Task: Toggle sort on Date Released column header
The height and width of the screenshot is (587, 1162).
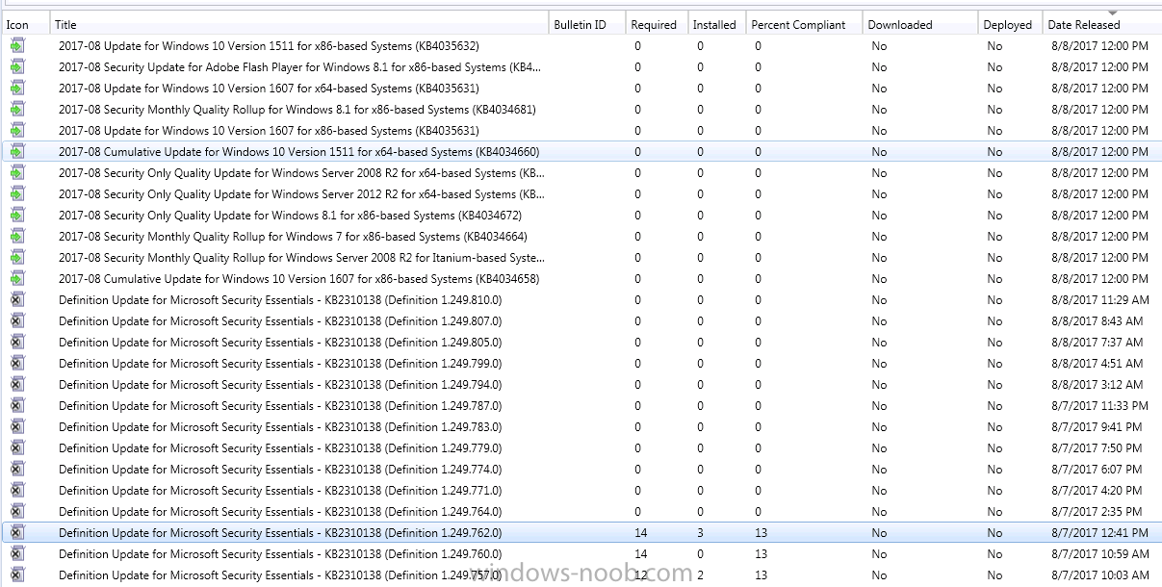Action: (1101, 24)
